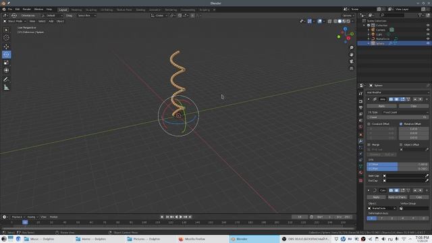Open the Edit menu
This screenshot has height=243, width=432.
18,9
